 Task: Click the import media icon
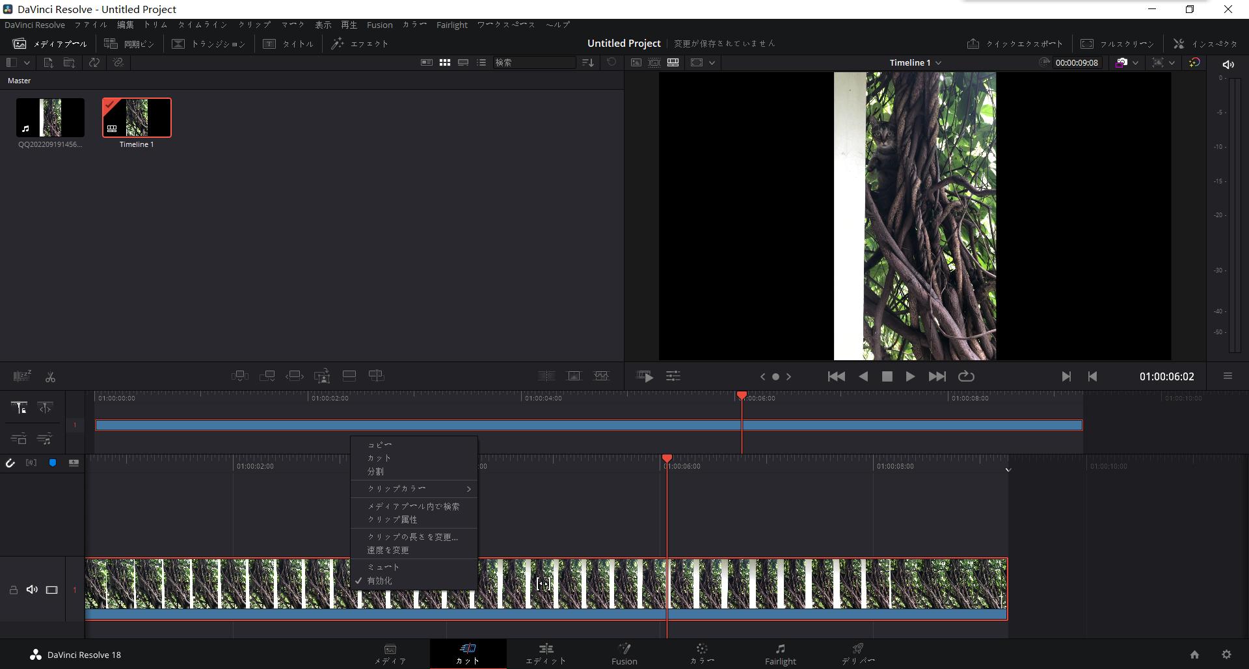coord(48,62)
